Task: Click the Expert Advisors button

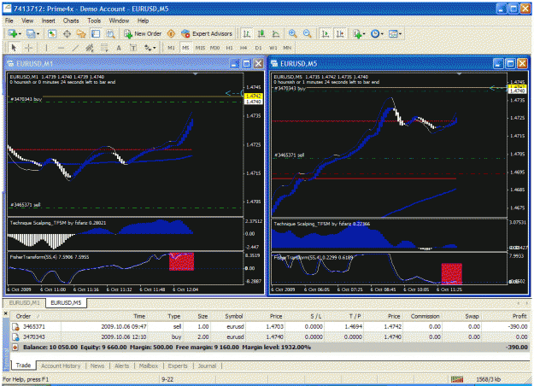Action: 207,33
